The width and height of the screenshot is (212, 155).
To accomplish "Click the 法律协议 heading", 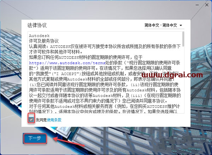I will coord(37,26).
